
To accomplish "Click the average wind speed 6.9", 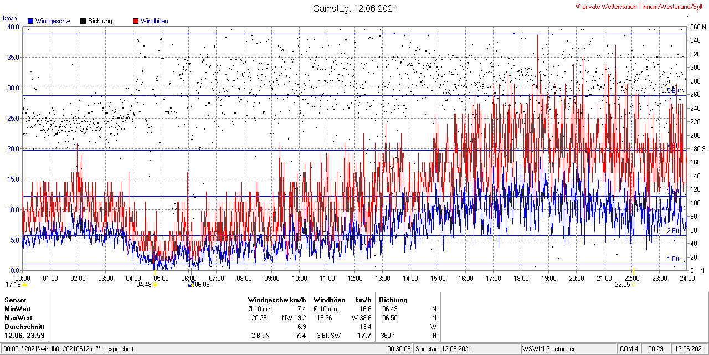I will (302, 327).
